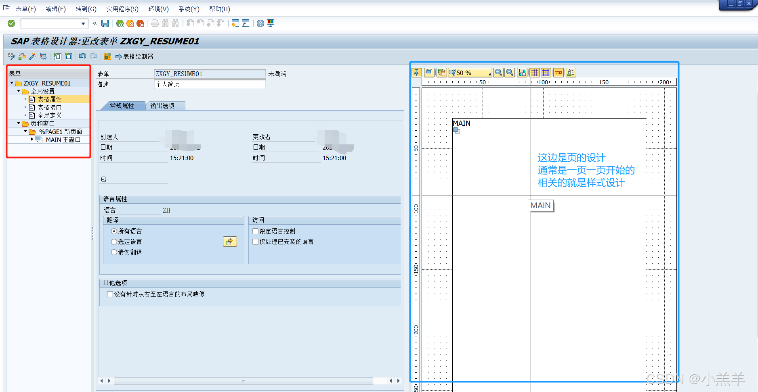Select the 请勿翻译 radio button
Image resolution: width=758 pixels, height=392 pixels.
click(114, 252)
